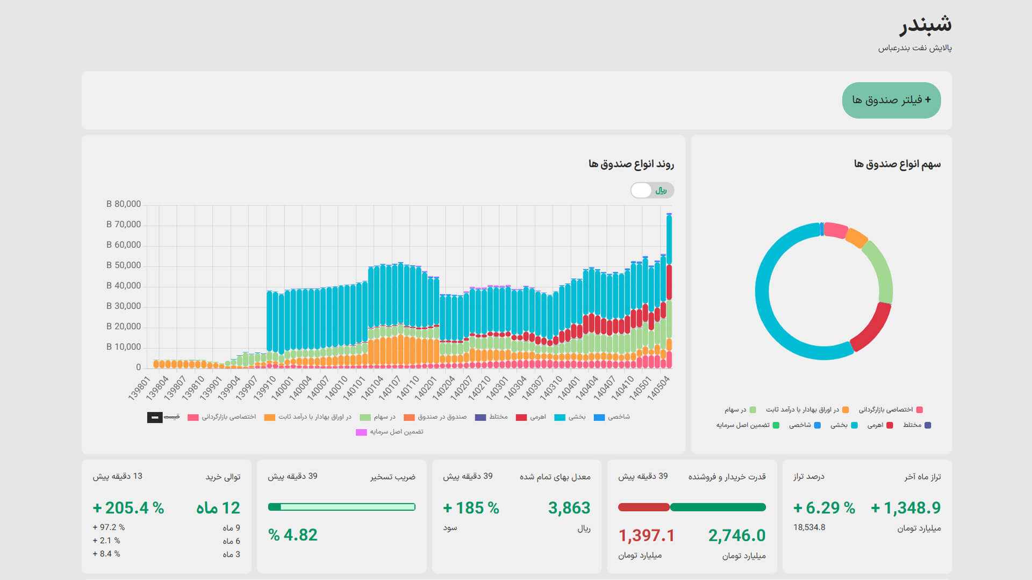Click the 139801 x-axis date label
The width and height of the screenshot is (1032, 580).
coord(139,388)
